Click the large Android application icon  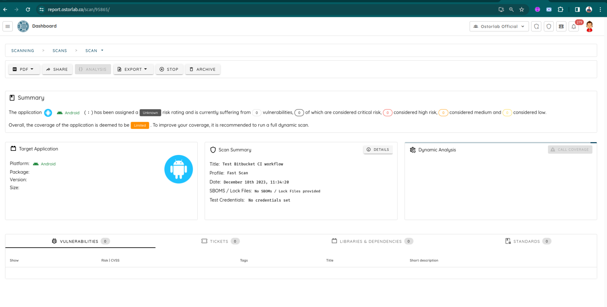click(x=178, y=169)
